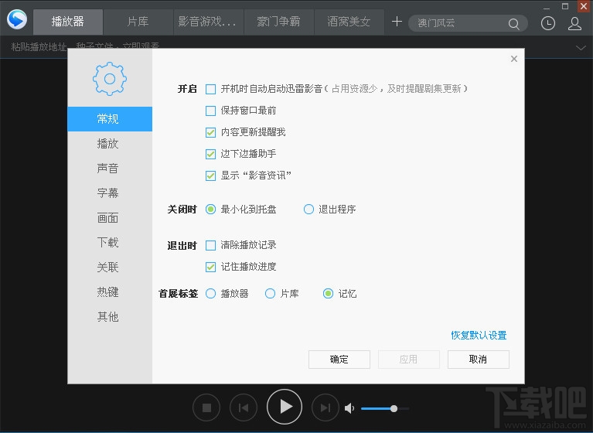Open 常规 settings section
Viewport: 593px width, 433px height.
pos(110,119)
